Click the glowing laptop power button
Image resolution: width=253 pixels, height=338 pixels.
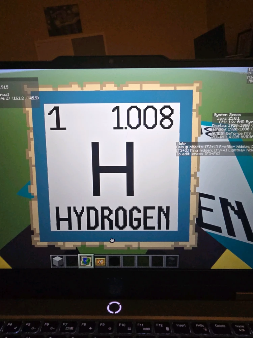114,307
